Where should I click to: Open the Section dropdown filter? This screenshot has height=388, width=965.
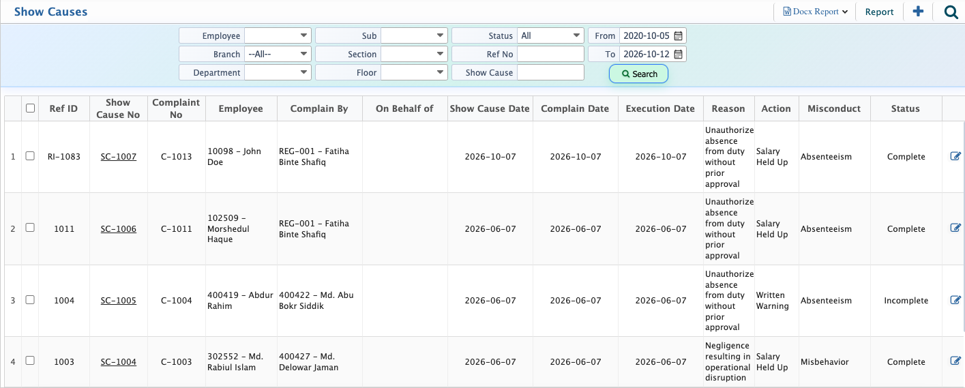(x=414, y=54)
